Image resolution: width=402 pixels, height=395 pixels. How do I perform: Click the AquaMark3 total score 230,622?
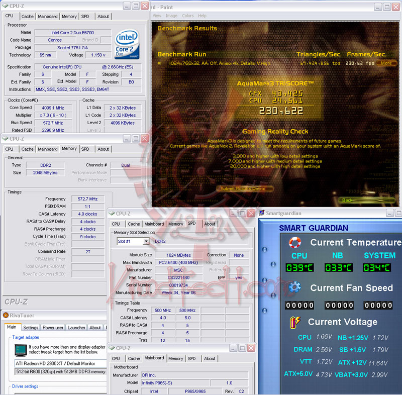tap(281, 111)
